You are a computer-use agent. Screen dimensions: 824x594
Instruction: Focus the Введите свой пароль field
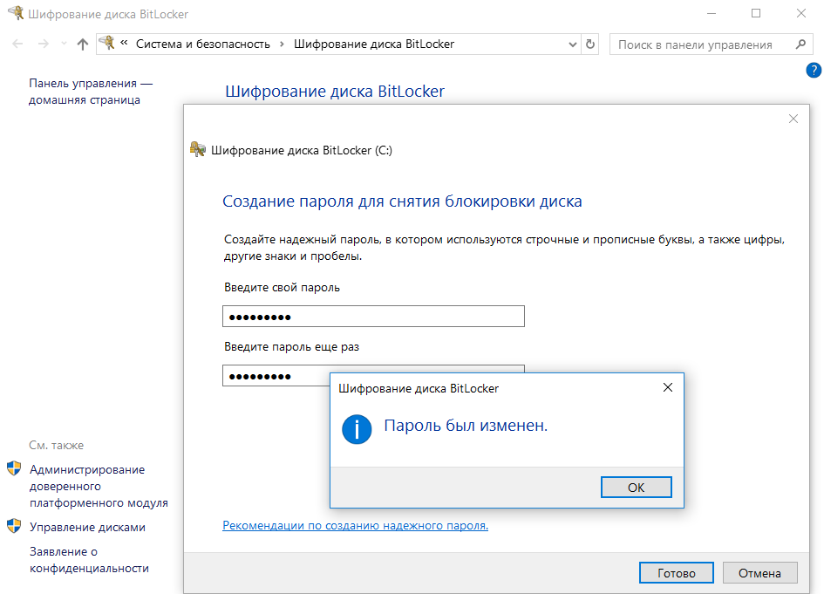coord(373,316)
